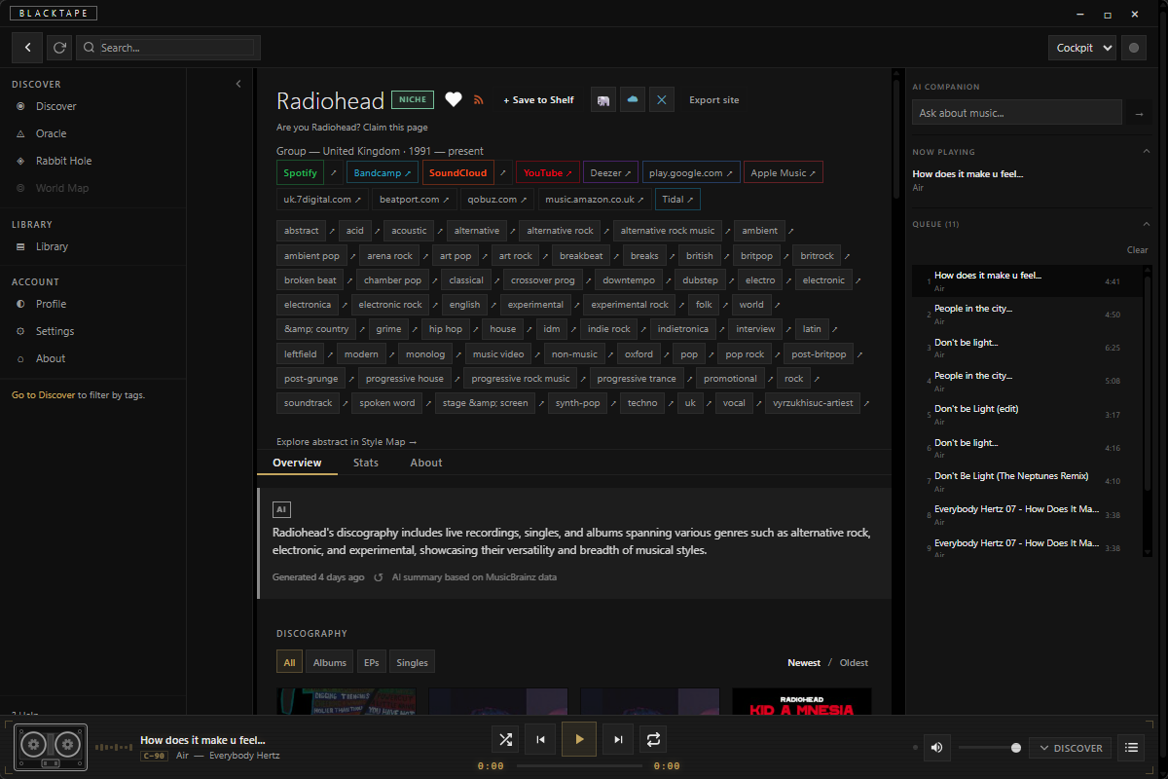Open the Kid A Mnesia album thumbnail
Image resolution: width=1168 pixels, height=779 pixels.
(x=801, y=702)
